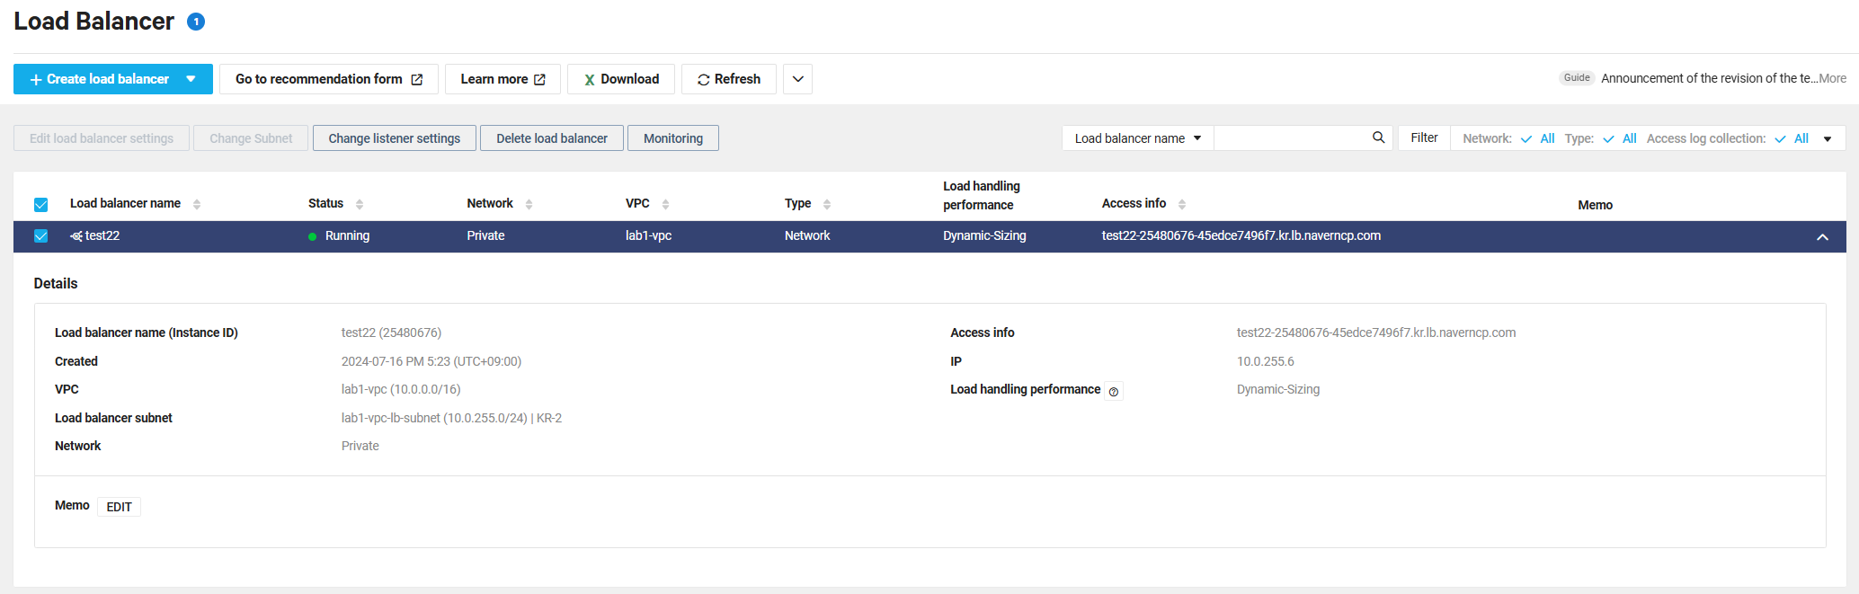Open Go to recommendation form

click(329, 79)
